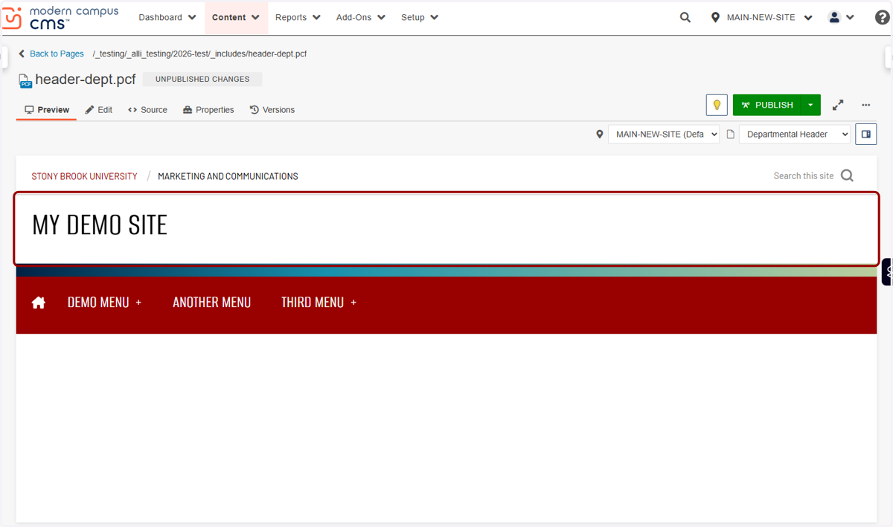Click the dark accessibility widget tab at right edge
893x527 pixels.
click(887, 272)
